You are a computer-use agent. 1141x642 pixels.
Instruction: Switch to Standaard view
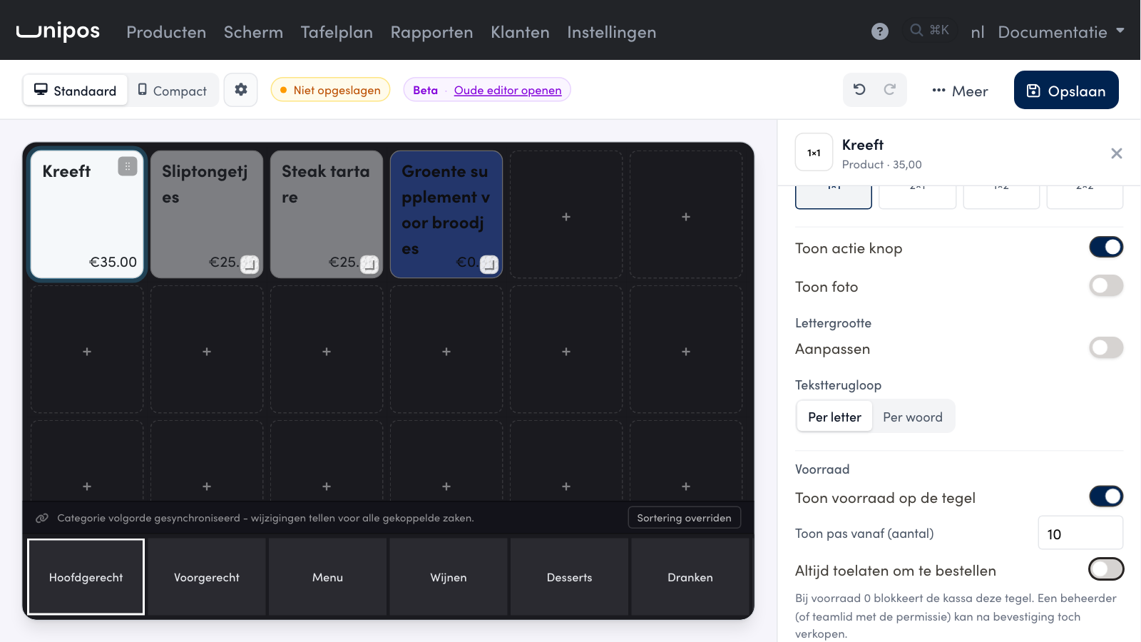(x=76, y=91)
